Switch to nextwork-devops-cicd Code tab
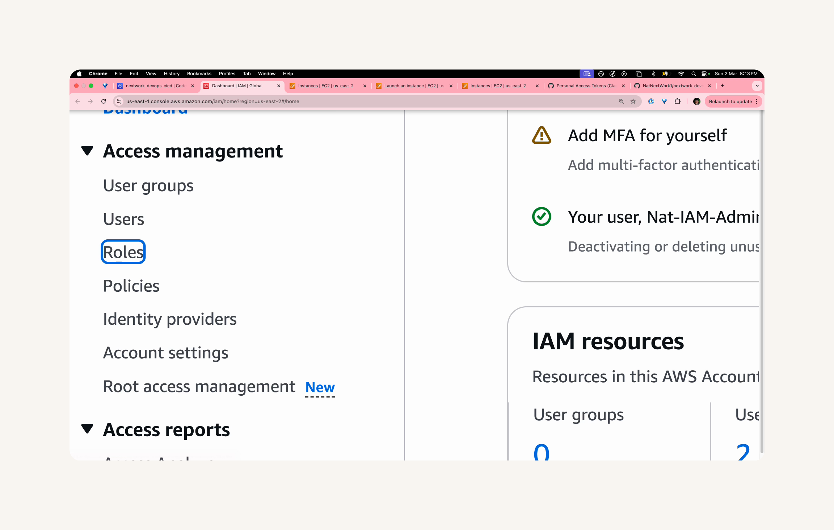834x530 pixels. point(156,86)
